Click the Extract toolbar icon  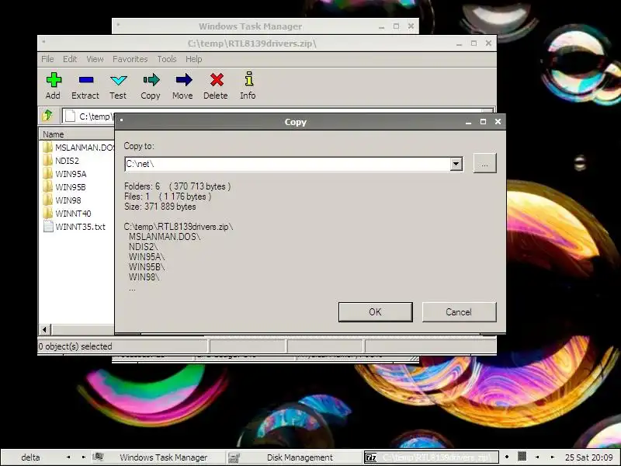(x=85, y=80)
